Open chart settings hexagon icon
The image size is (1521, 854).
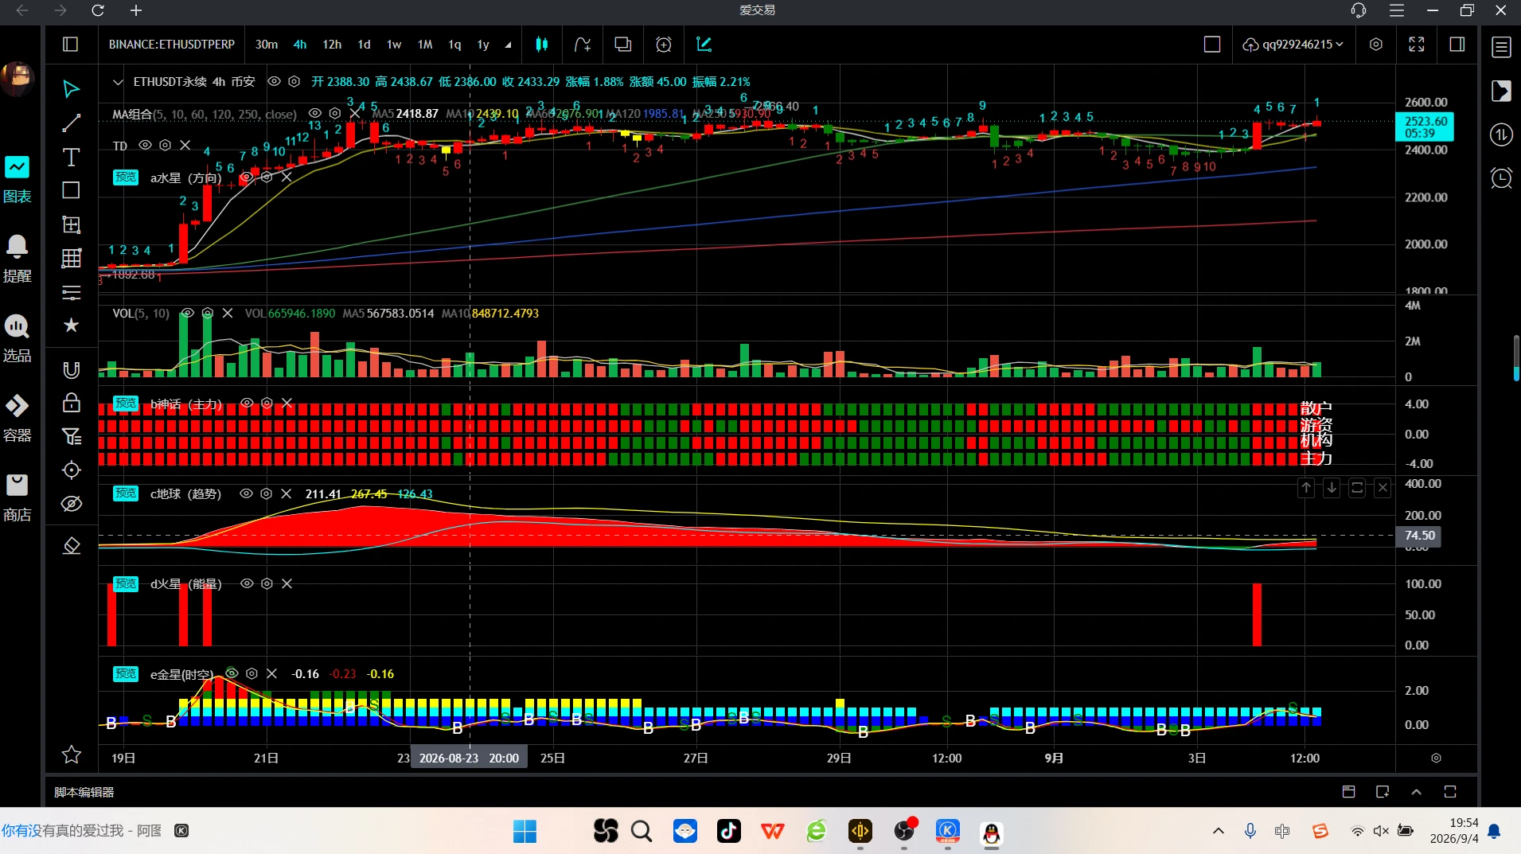click(1376, 45)
